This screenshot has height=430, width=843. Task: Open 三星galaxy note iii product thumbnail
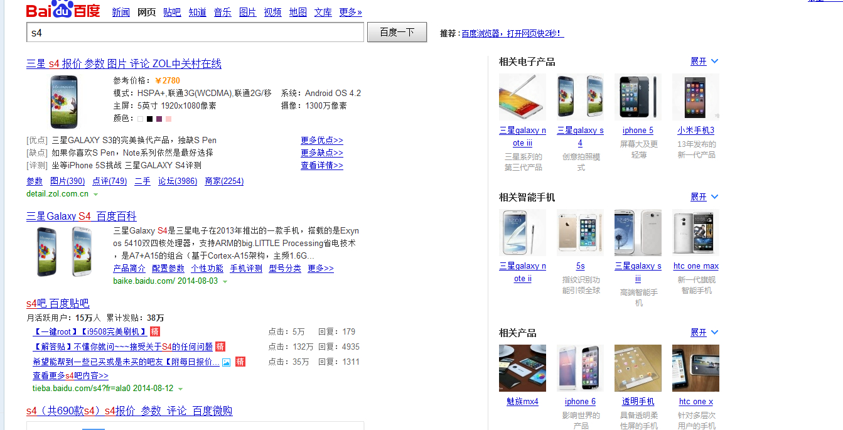[522, 97]
